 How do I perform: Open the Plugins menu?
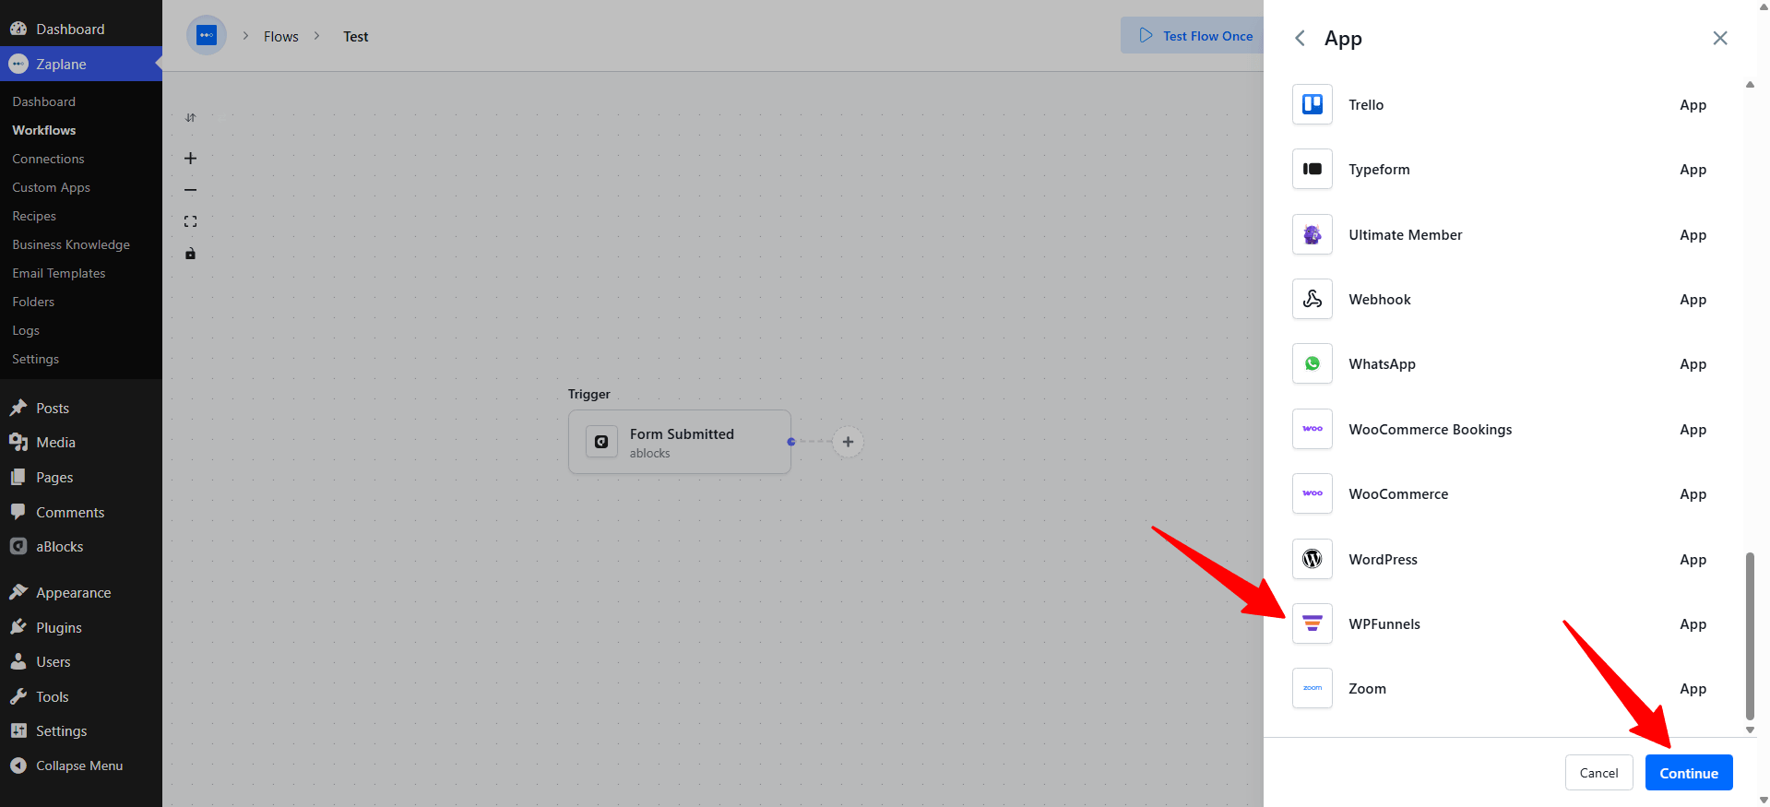pos(81,628)
